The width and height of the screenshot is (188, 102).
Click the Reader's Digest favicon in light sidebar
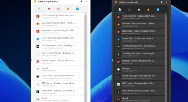pos(38,61)
